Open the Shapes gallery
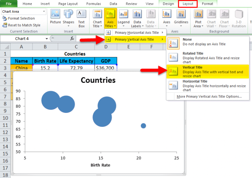The height and width of the screenshot is (178, 252). 69,18
